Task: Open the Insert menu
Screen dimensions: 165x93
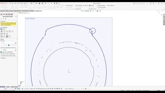Action: tap(18, 3)
